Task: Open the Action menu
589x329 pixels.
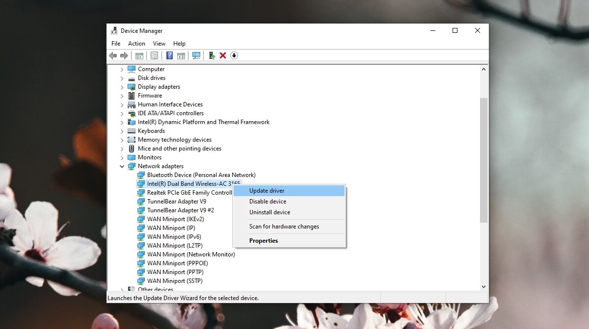Action: pyautogui.click(x=136, y=43)
